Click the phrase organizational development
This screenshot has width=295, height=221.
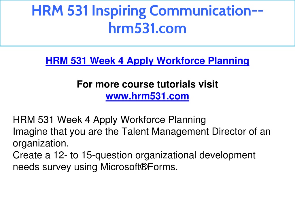click(195, 155)
